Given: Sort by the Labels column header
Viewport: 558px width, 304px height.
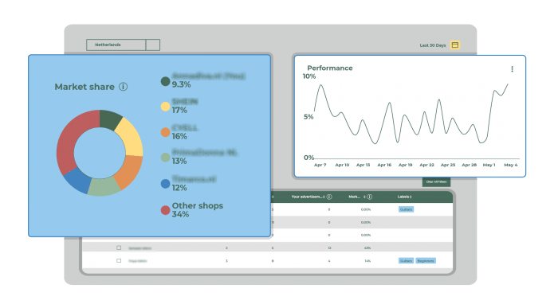Looking at the screenshot, I should (x=405, y=197).
